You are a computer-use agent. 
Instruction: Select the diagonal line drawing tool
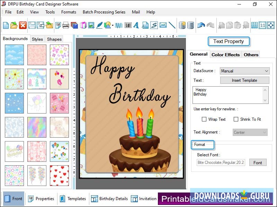172,25
